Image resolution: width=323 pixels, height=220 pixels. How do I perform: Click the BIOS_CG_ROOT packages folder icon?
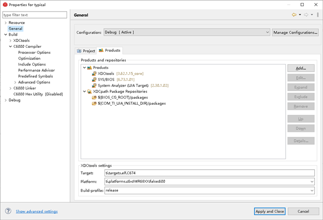tap(94, 98)
